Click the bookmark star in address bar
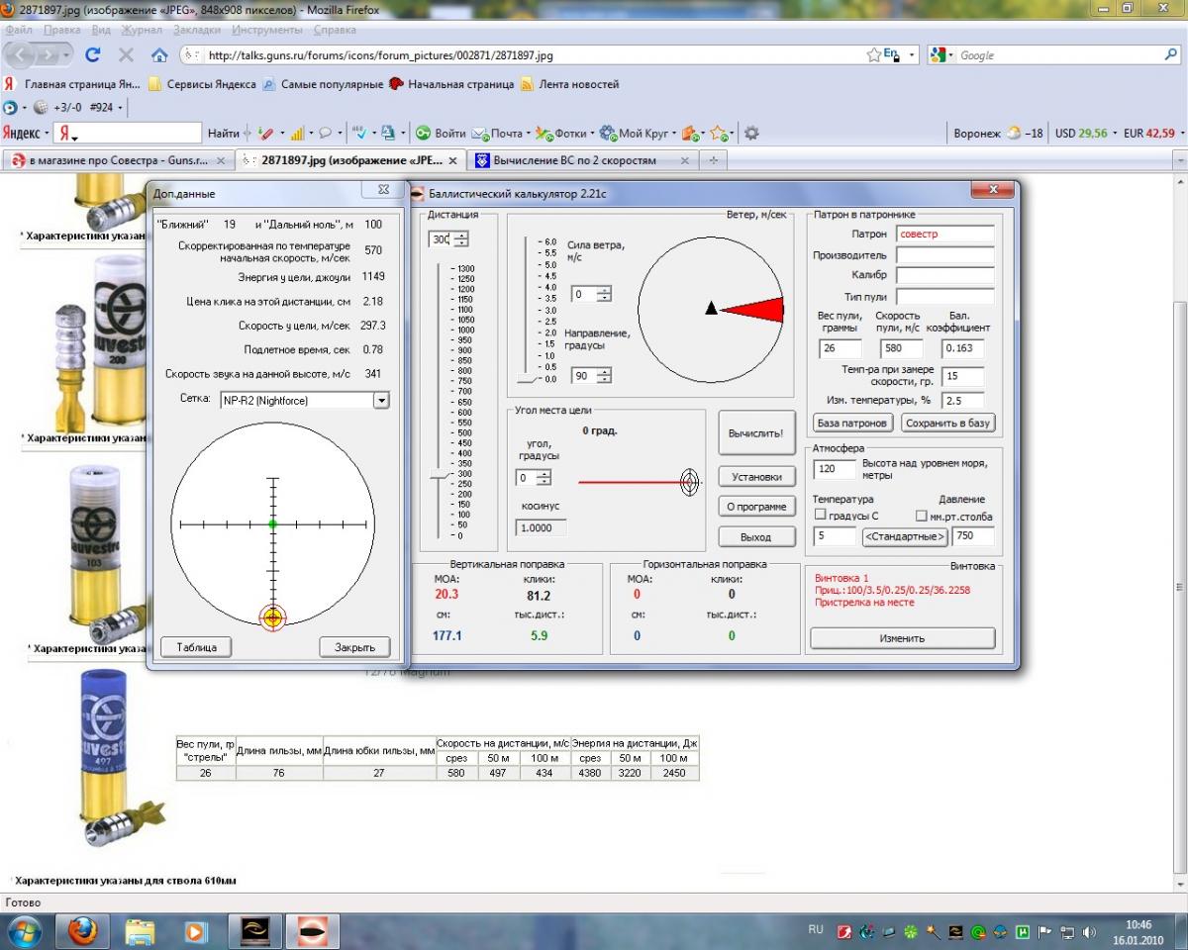Screen dimensions: 1188x950 pos(873,55)
